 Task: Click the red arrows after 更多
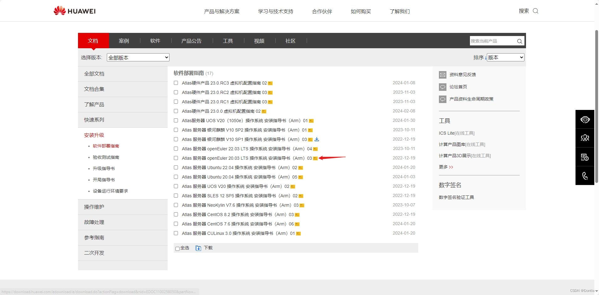tap(451, 167)
